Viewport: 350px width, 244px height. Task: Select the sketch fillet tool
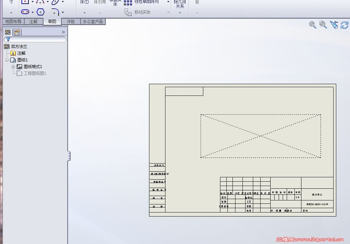[x=55, y=12]
